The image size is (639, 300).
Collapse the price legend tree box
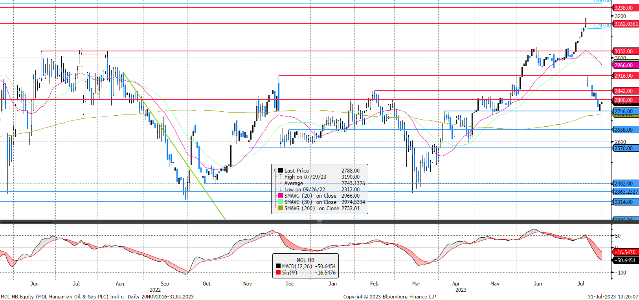[275, 170]
